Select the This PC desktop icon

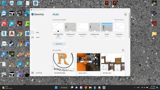[4, 4]
